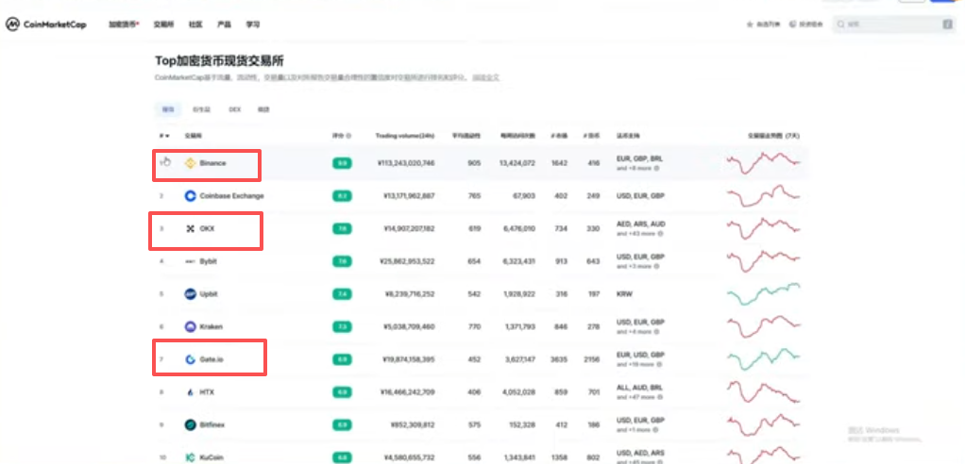Viewport: 965px width, 464px height.
Task: Click info icon beside Gate.io's +19 more
Action: point(659,364)
